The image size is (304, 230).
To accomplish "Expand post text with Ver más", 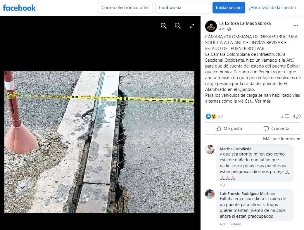I will [263, 101].
